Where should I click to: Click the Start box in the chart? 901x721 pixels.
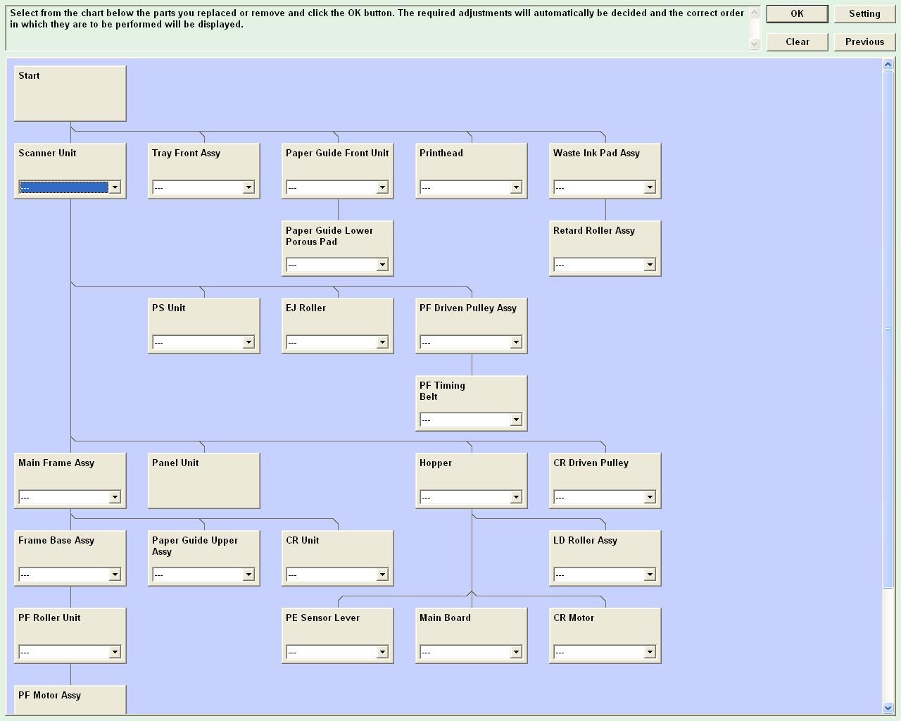click(x=70, y=93)
